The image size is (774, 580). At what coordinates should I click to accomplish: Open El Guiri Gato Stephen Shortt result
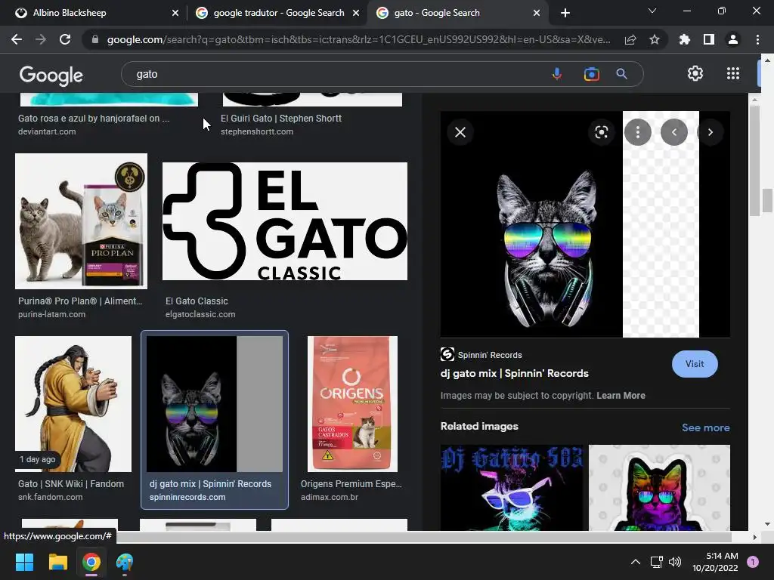pos(281,119)
